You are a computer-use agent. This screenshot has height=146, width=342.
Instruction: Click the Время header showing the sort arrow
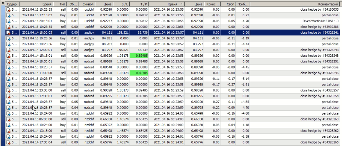167,4
